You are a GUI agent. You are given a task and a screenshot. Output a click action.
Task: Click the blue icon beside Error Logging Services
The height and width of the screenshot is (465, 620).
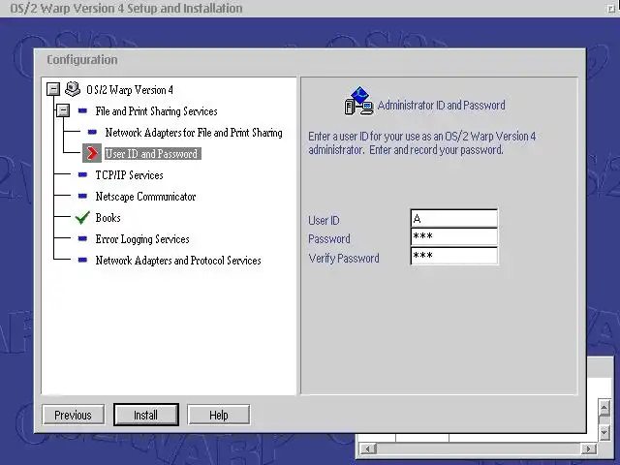tap(82, 238)
